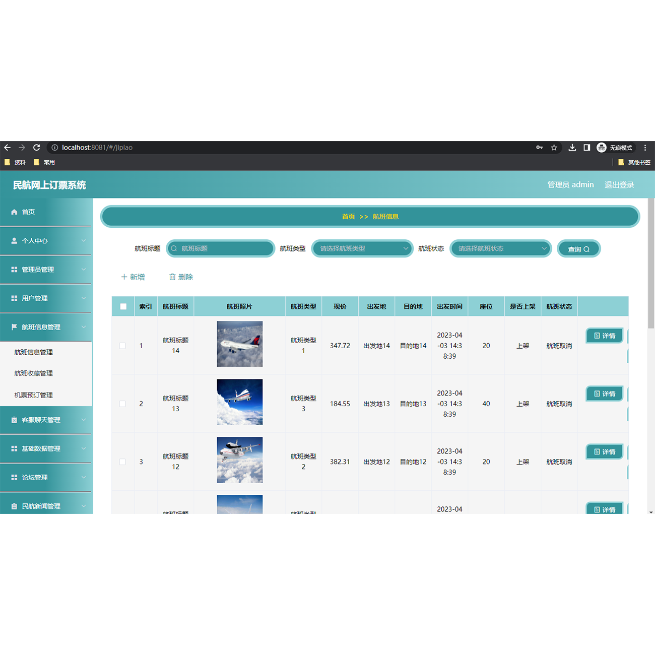The width and height of the screenshot is (655, 655).
Task: Go forward in browser history
Action: (22, 148)
